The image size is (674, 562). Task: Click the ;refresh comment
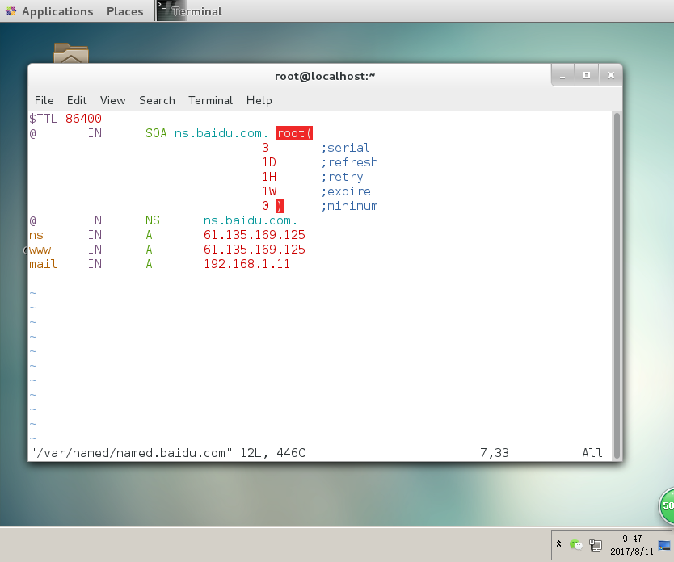349,162
